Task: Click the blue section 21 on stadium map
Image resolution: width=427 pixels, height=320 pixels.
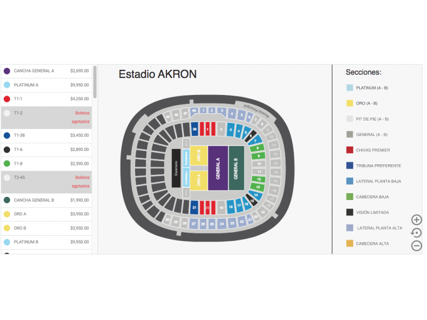Action: pos(194,207)
